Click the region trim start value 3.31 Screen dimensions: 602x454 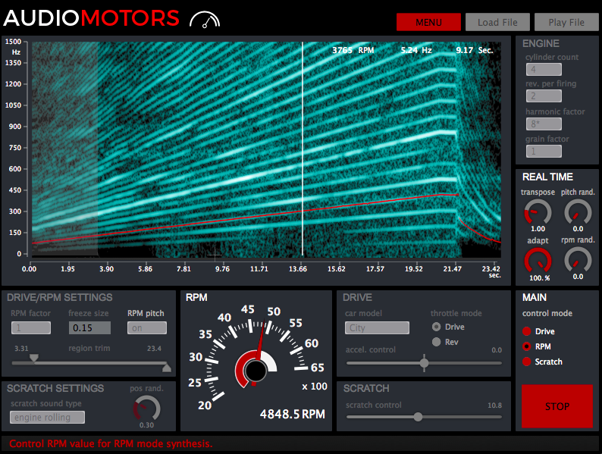click(x=21, y=349)
